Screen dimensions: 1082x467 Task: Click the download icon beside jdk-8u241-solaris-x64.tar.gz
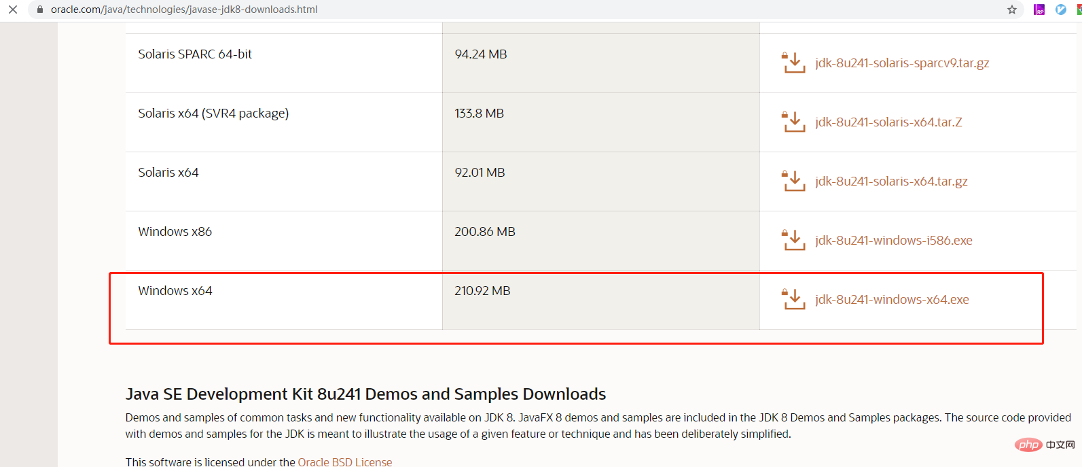(794, 181)
